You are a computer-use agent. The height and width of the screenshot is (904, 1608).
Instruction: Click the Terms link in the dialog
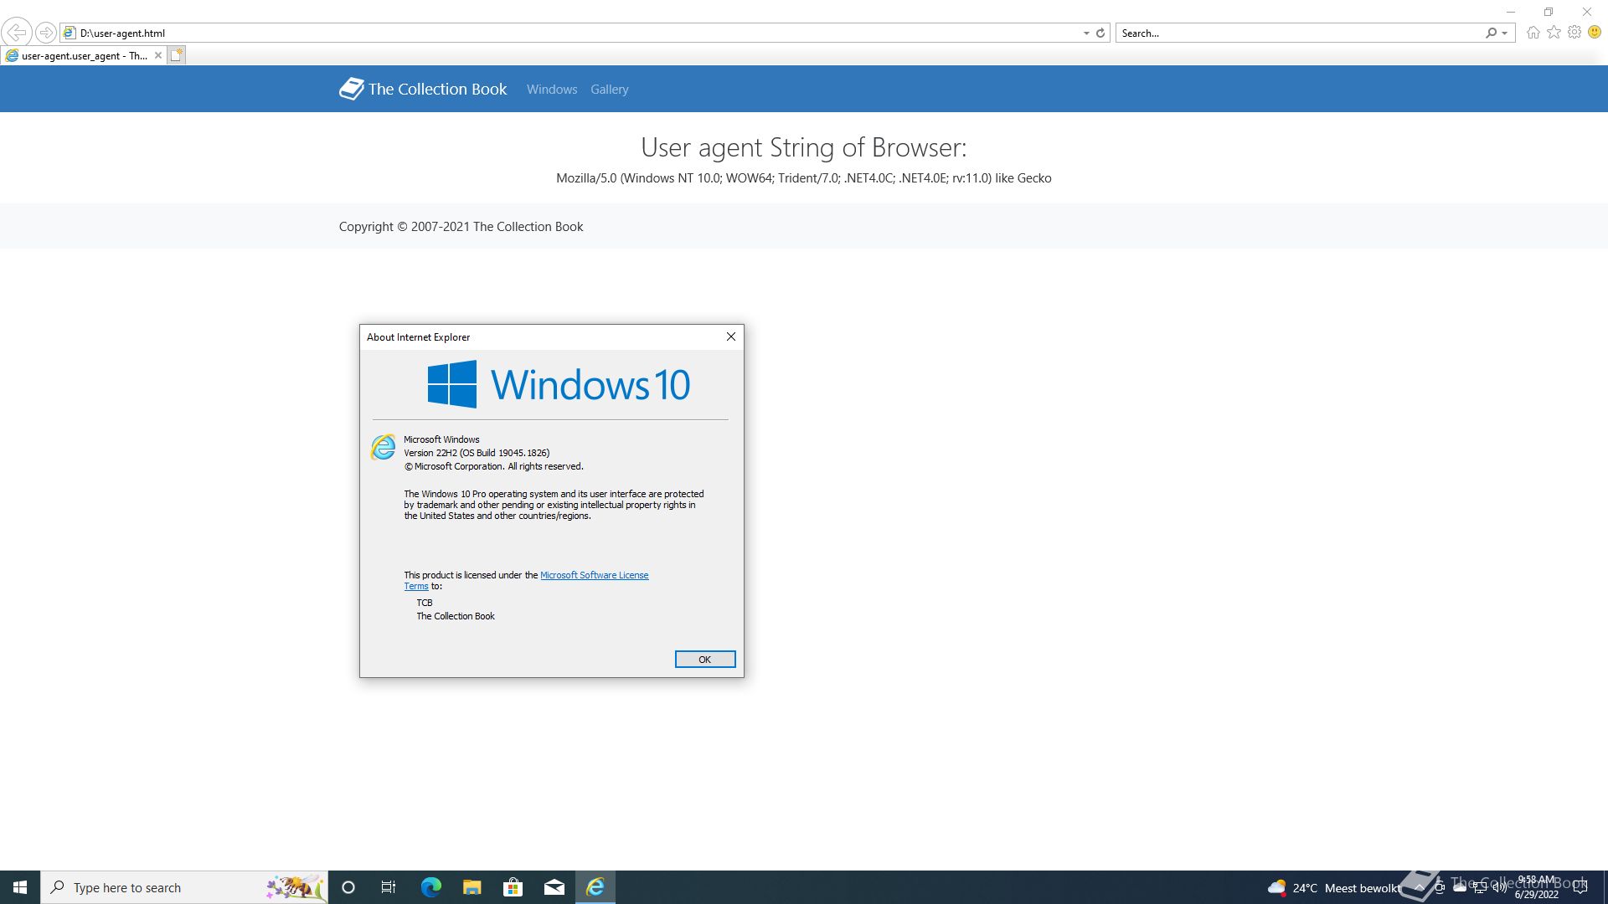click(415, 586)
